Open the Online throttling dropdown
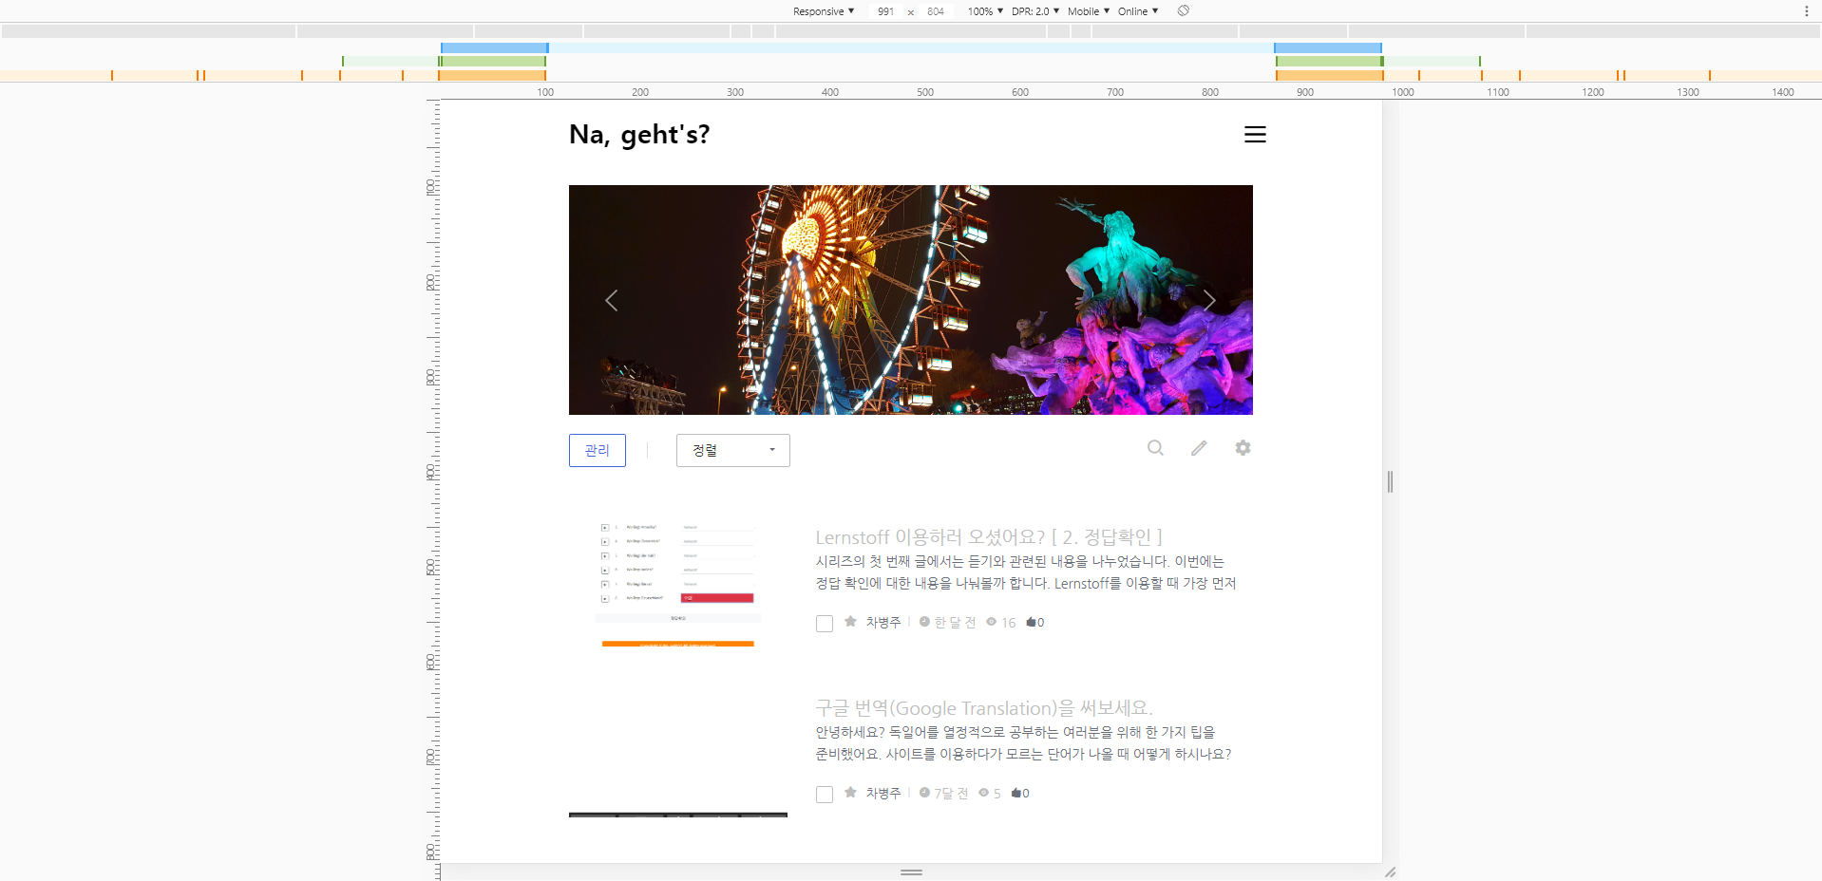 coord(1138,11)
